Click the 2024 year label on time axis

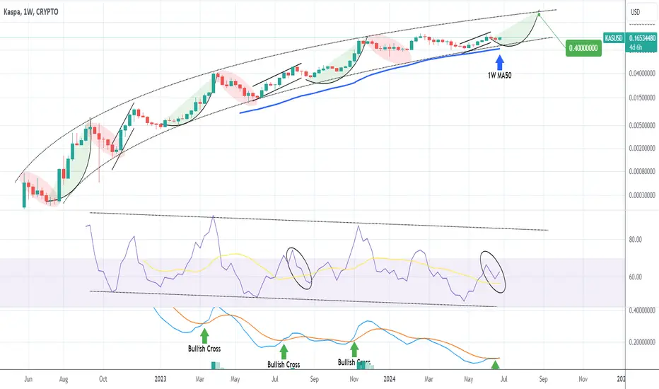pyautogui.click(x=390, y=379)
